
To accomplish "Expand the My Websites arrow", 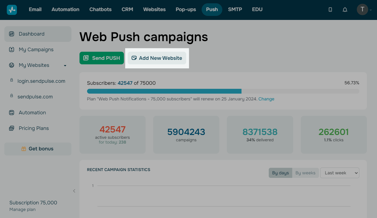I will tap(65, 66).
